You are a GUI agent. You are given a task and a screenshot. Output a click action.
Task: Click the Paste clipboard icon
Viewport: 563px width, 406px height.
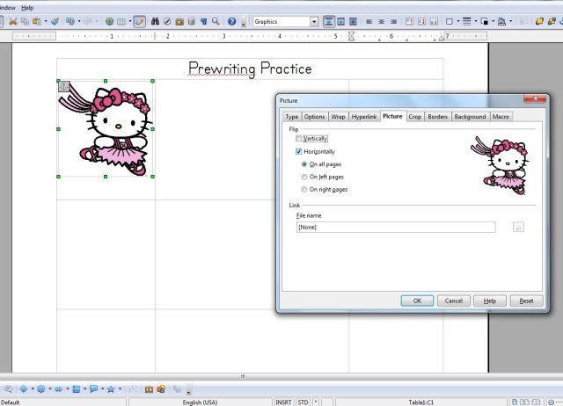pyautogui.click(x=37, y=21)
